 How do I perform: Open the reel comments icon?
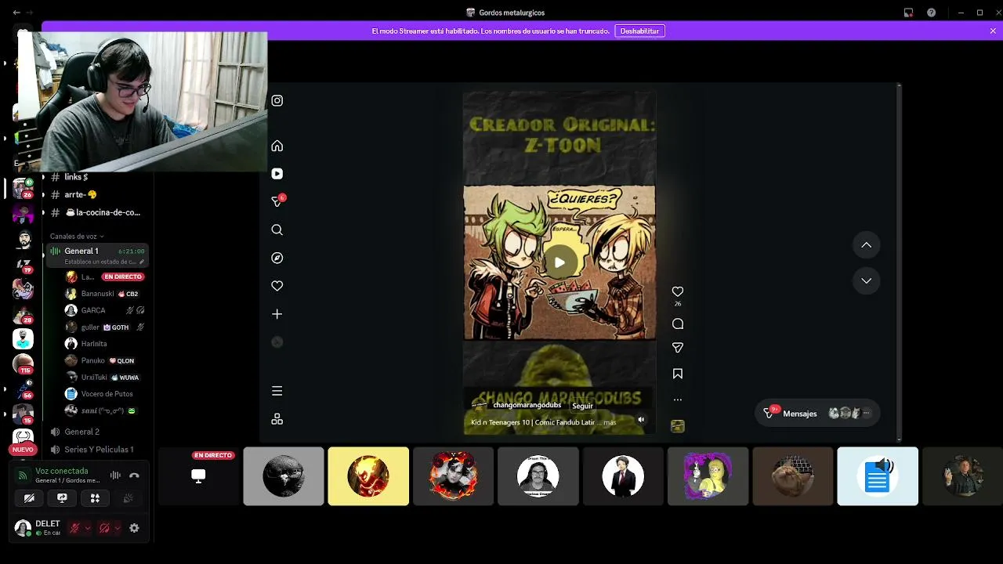click(x=678, y=324)
